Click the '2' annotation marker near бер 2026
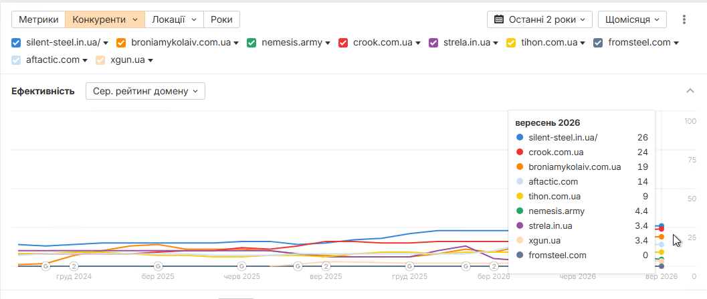 click(494, 266)
